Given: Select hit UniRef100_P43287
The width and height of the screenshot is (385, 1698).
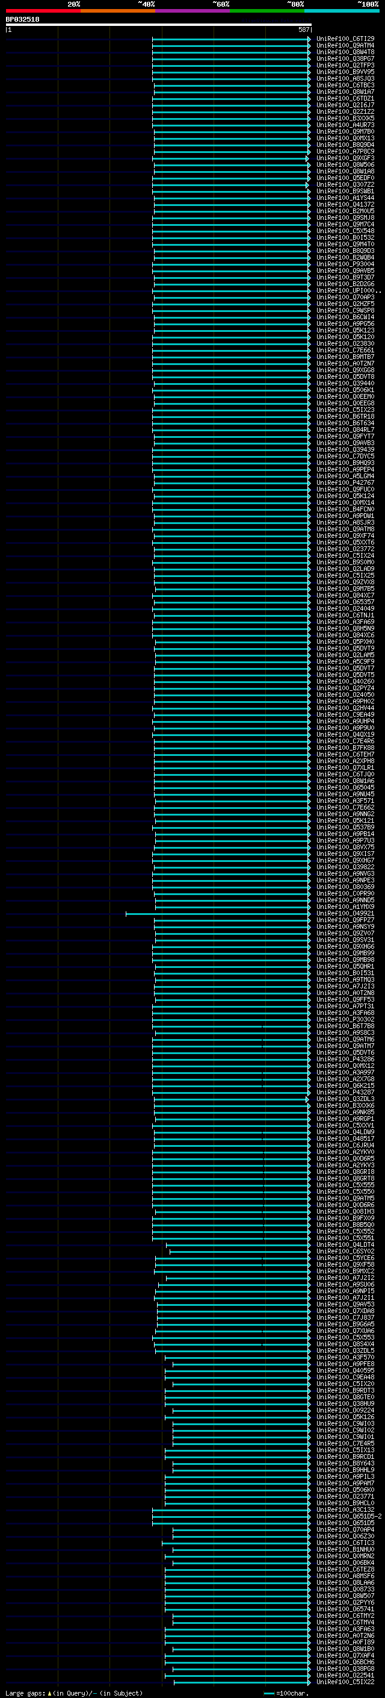Looking at the screenshot, I should (x=345, y=1092).
